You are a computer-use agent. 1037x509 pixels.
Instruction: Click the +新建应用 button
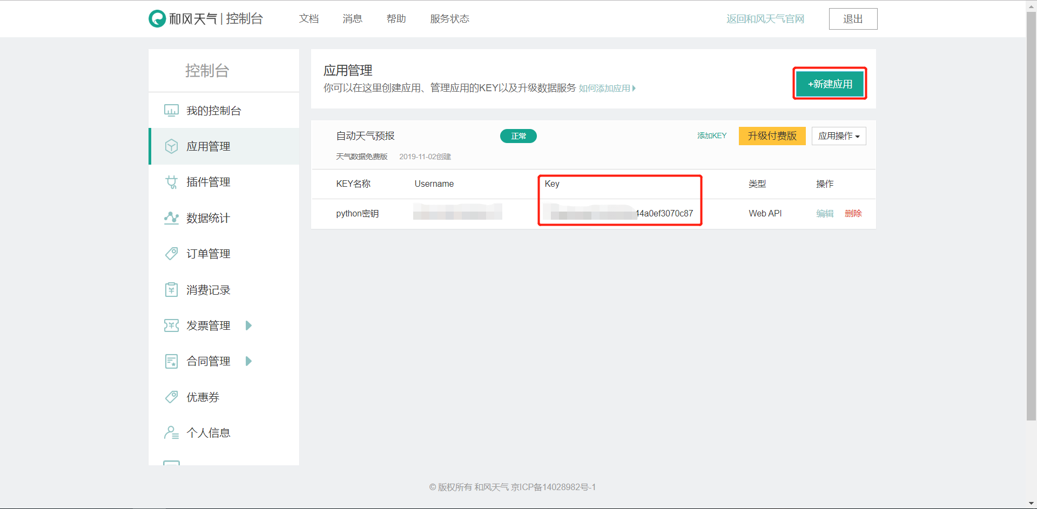pos(830,84)
